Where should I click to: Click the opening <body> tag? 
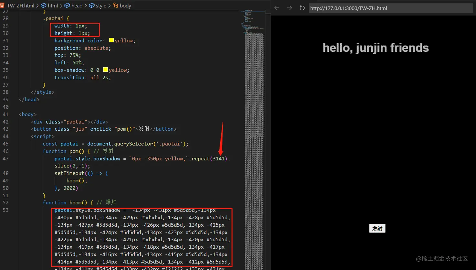(28, 114)
